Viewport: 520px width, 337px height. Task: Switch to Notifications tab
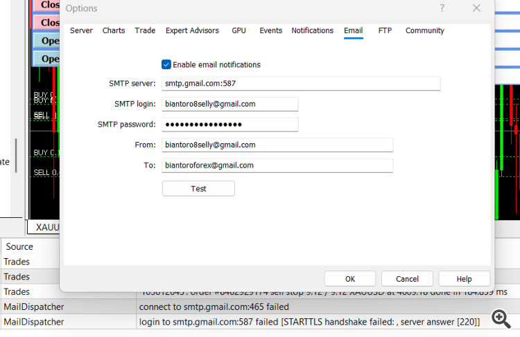tap(313, 30)
